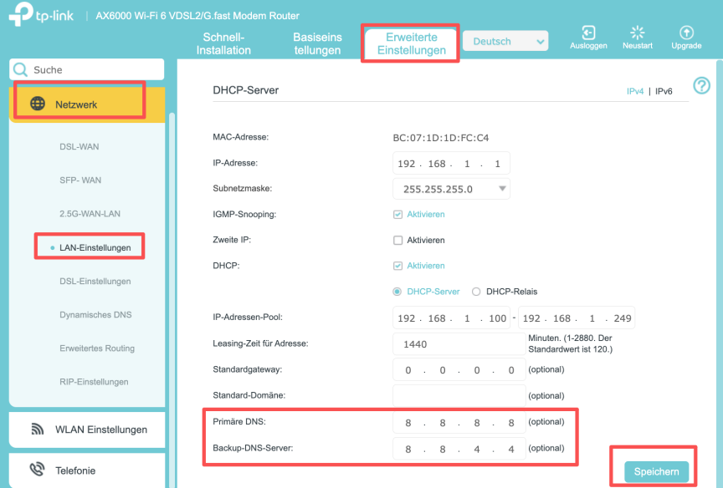The width and height of the screenshot is (723, 488).
Task: Open the Deutsch language dropdown
Action: pos(505,41)
